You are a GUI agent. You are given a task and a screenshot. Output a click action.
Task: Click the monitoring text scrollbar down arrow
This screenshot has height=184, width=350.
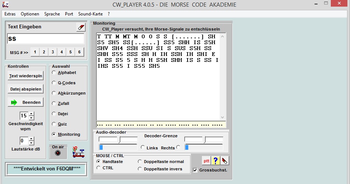222,117
